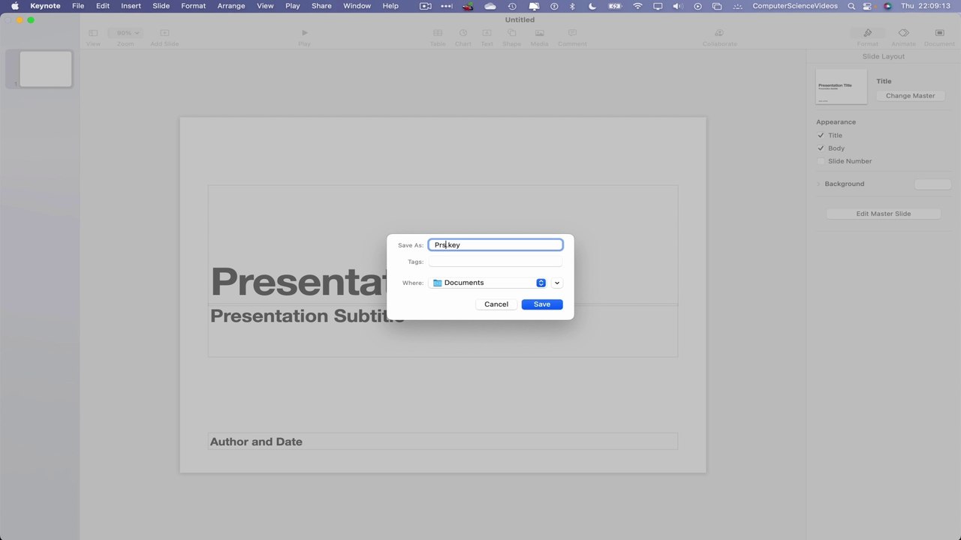Screen dimensions: 961x540
Task: Click the battery menu bar icon
Action: [x=615, y=6]
